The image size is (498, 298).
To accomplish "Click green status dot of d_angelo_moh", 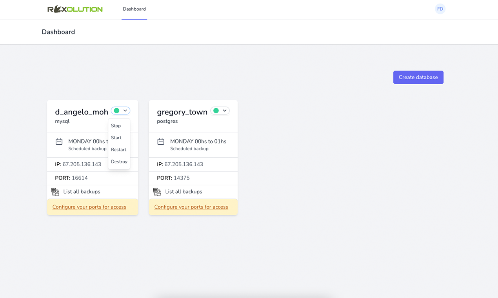I will point(116,111).
